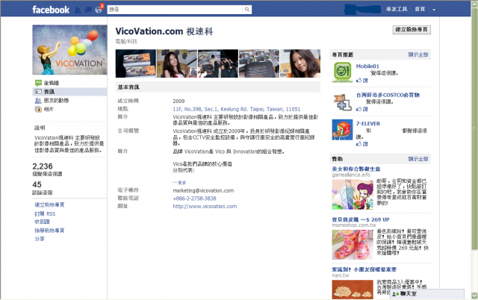The height and width of the screenshot is (300, 478).
Task: Open the 7-ELEVEN page link
Action: (x=368, y=124)
